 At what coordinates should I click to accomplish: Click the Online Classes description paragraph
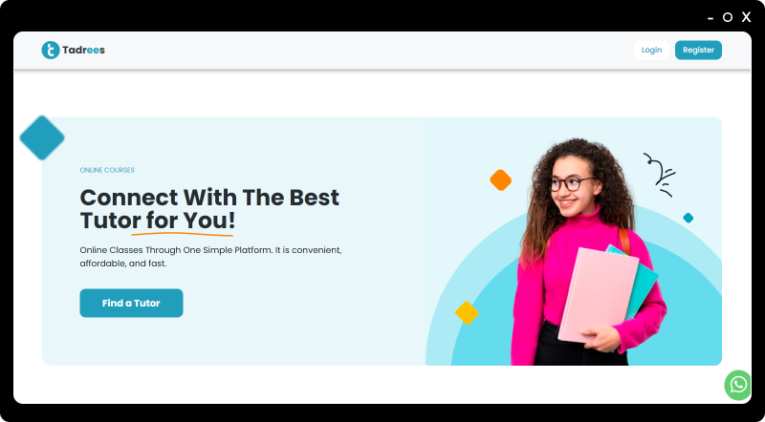(210, 256)
